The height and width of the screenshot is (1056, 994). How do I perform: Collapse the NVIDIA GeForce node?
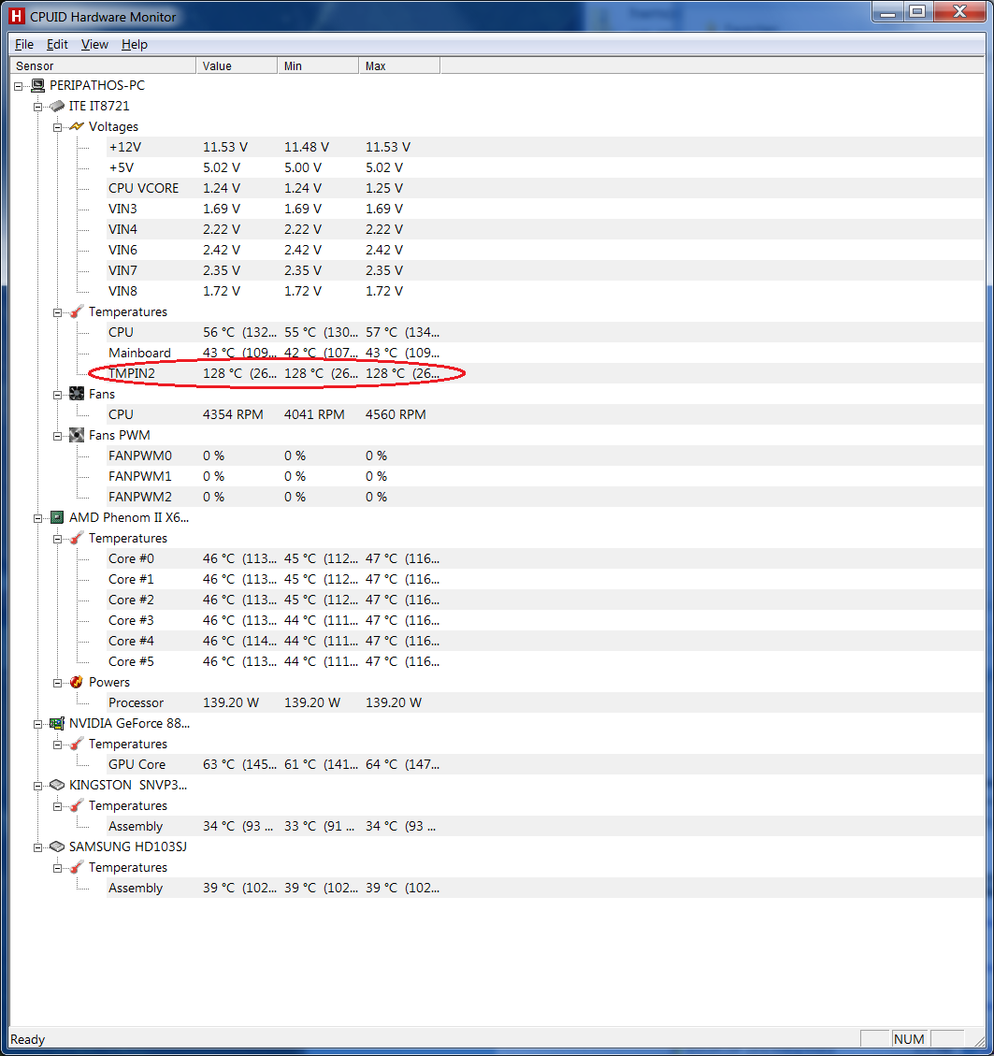[38, 724]
